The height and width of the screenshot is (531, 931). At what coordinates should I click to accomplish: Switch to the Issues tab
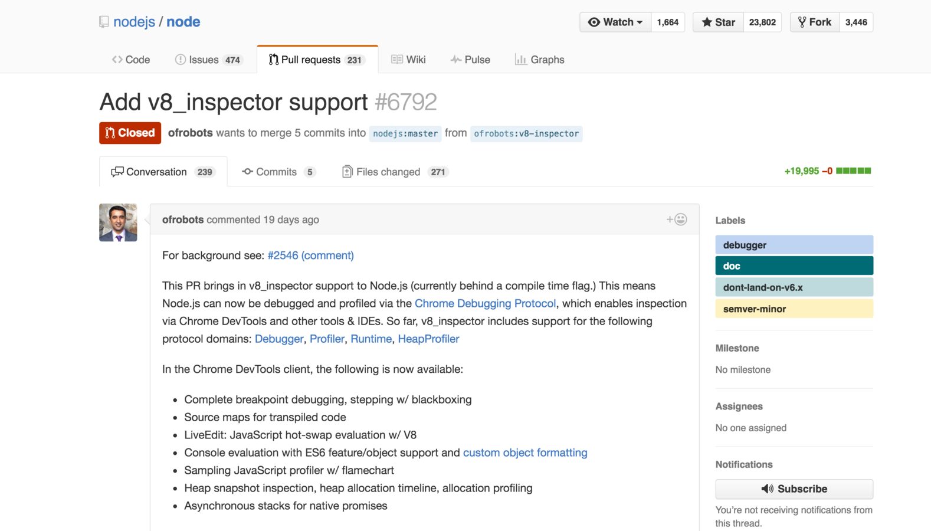tap(209, 60)
